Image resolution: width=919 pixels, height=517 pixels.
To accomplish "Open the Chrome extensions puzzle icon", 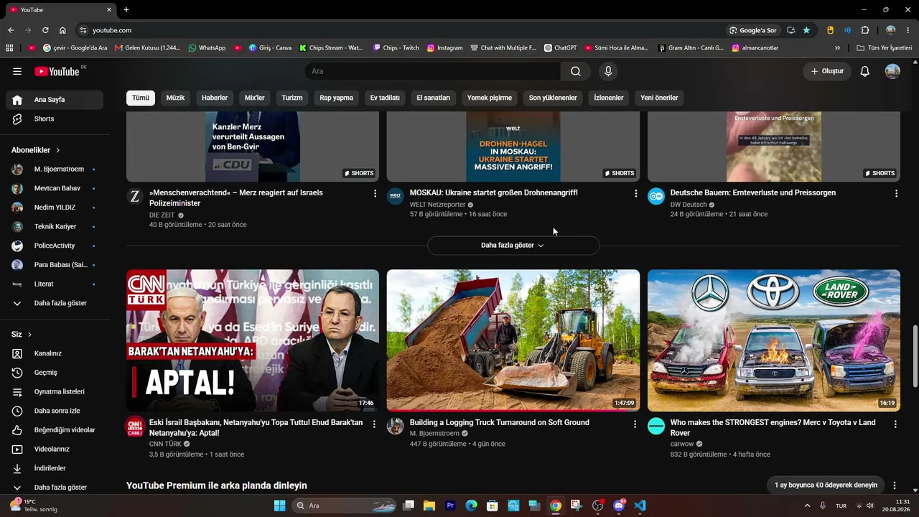I will click(865, 30).
